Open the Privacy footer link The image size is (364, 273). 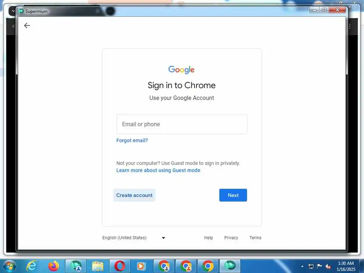point(231,238)
